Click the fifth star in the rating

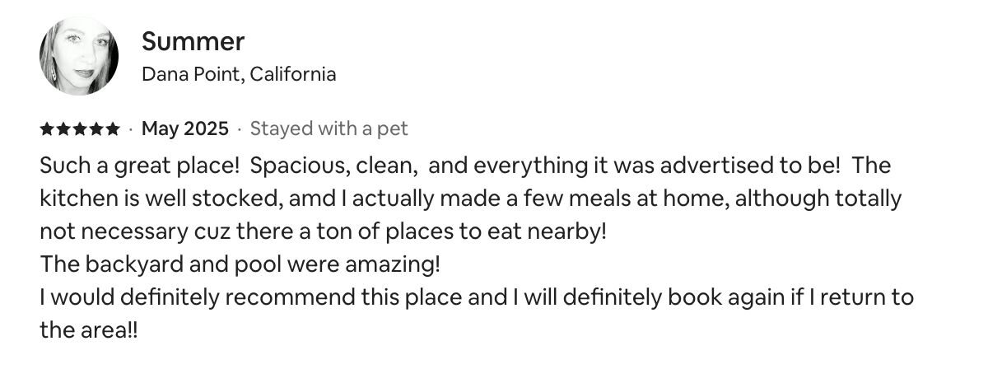111,129
